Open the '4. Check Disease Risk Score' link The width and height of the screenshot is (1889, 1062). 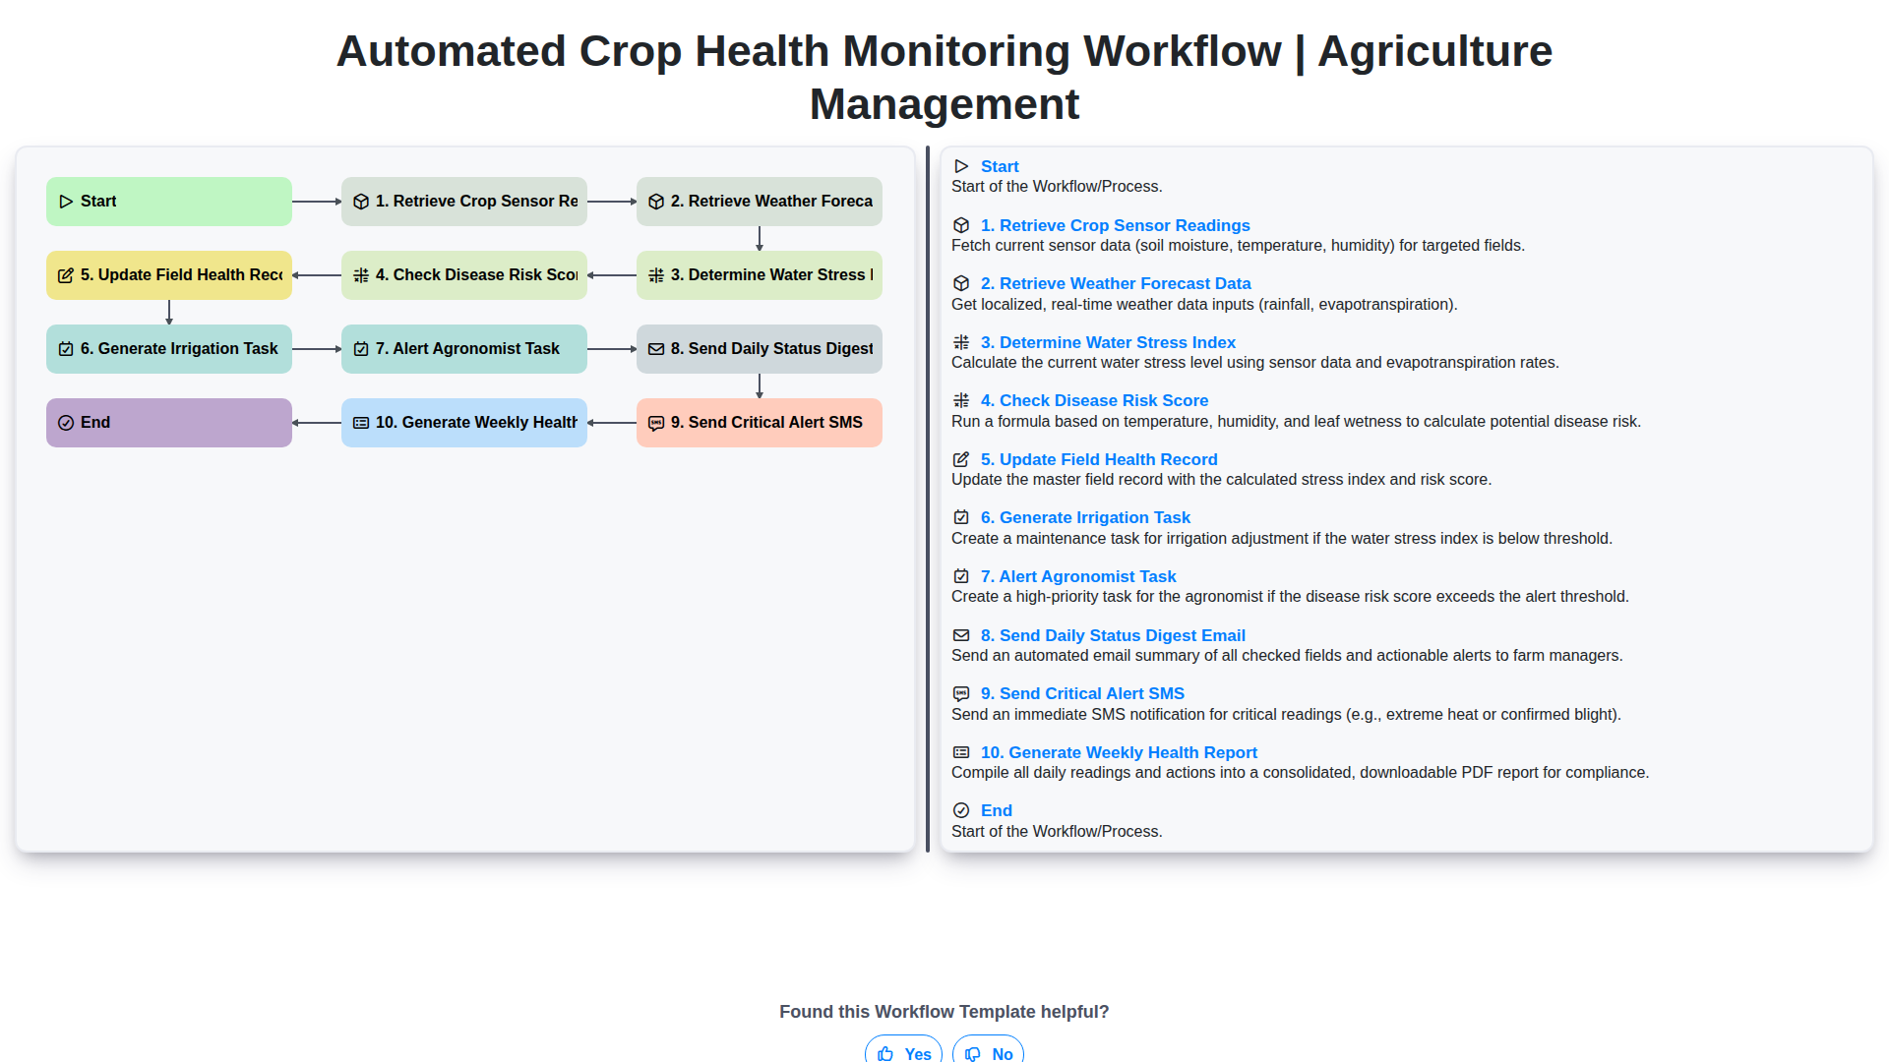click(x=1094, y=400)
